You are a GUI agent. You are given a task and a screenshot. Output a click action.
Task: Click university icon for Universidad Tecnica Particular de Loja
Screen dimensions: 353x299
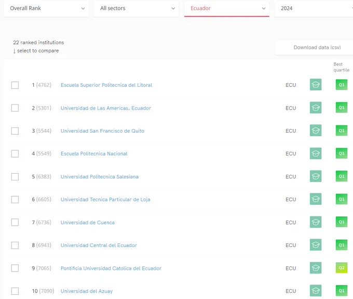[x=316, y=199]
